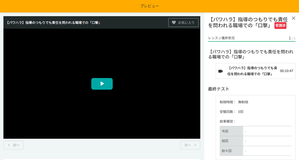Click the レッスン進捗状況 label
The height and width of the screenshot is (160, 299).
(221, 38)
